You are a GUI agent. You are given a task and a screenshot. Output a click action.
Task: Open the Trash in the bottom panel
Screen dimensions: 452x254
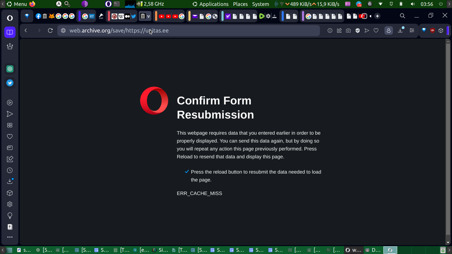tap(443, 250)
